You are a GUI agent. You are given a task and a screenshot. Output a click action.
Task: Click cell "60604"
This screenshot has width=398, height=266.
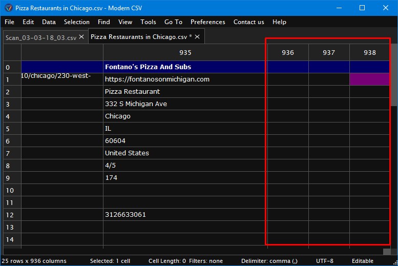[x=185, y=141]
